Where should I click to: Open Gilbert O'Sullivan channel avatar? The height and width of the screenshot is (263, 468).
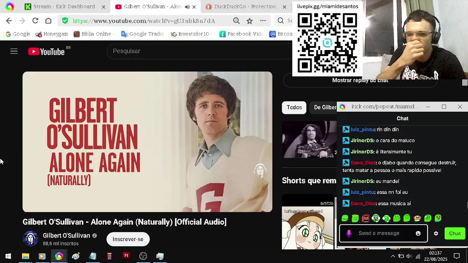[30, 239]
